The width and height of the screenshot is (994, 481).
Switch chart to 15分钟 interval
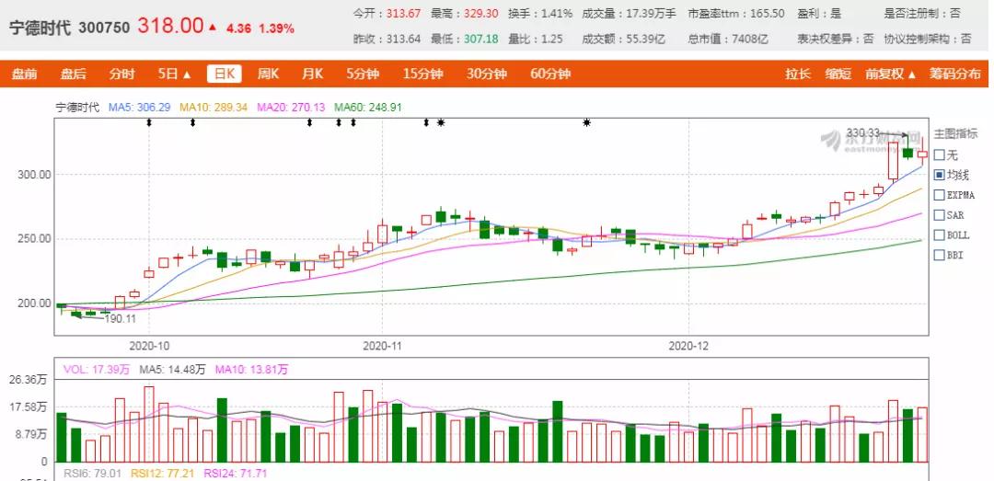coord(422,74)
